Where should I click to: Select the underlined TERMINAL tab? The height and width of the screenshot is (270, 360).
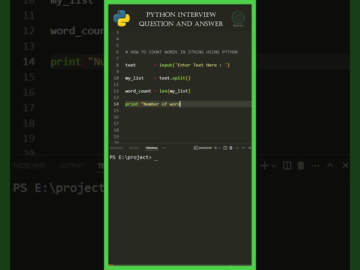(x=151, y=148)
